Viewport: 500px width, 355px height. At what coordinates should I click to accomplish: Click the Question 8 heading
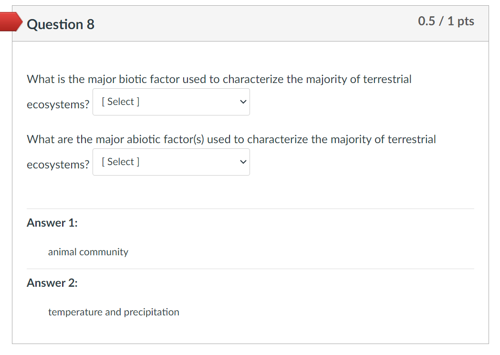(61, 24)
